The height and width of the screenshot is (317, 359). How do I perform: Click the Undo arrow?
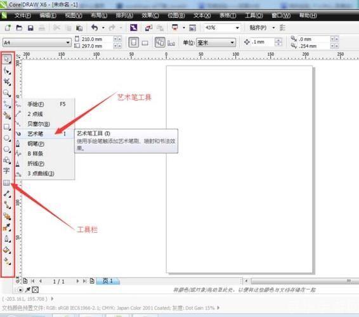(x=95, y=28)
